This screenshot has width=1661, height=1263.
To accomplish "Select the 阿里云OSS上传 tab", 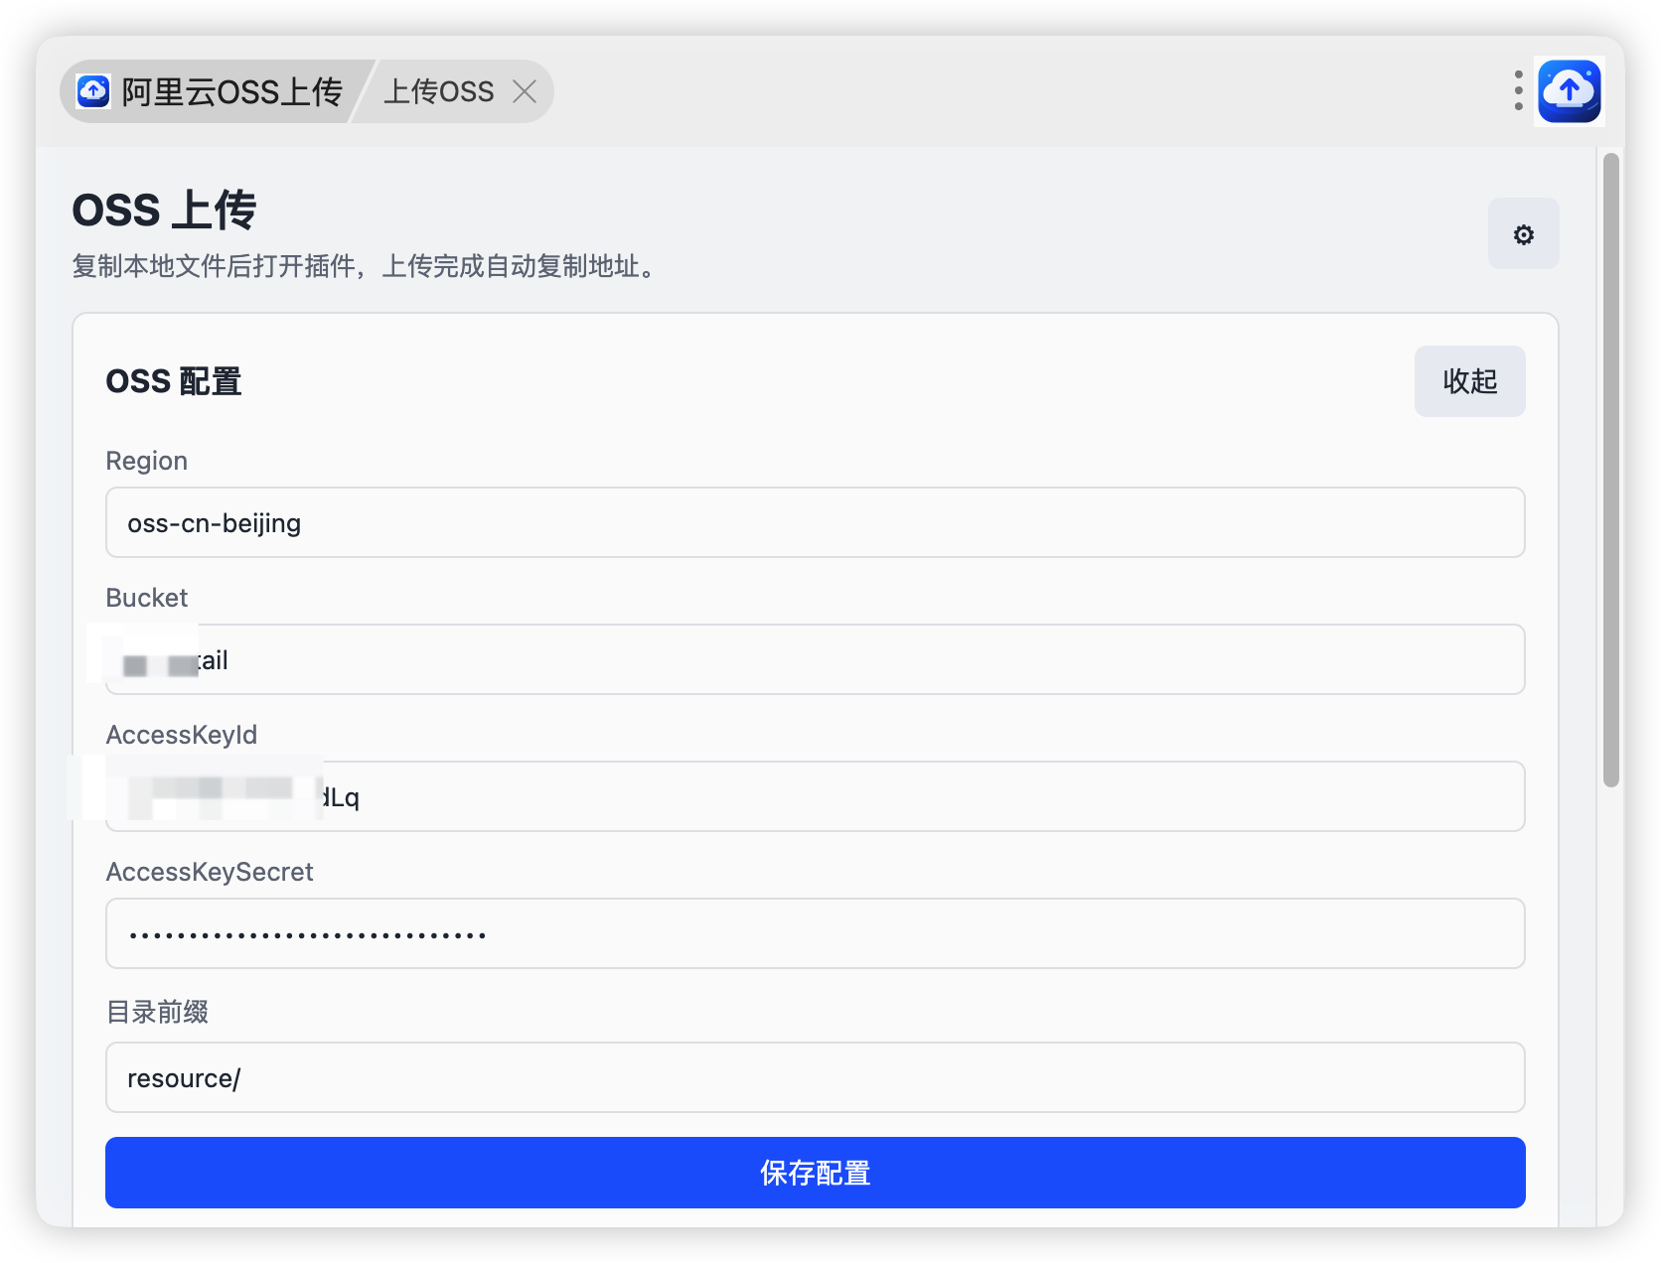I will coord(212,91).
